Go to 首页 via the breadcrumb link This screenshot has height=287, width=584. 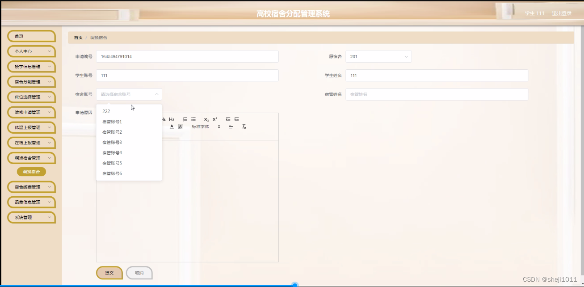coord(78,37)
